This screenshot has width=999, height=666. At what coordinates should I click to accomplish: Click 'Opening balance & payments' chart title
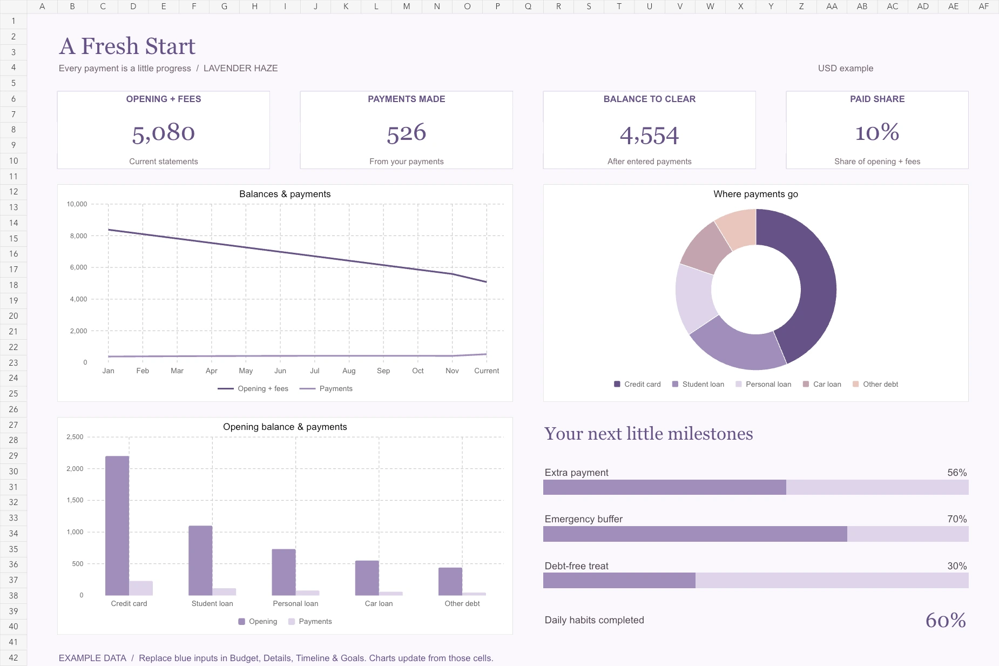pyautogui.click(x=285, y=427)
